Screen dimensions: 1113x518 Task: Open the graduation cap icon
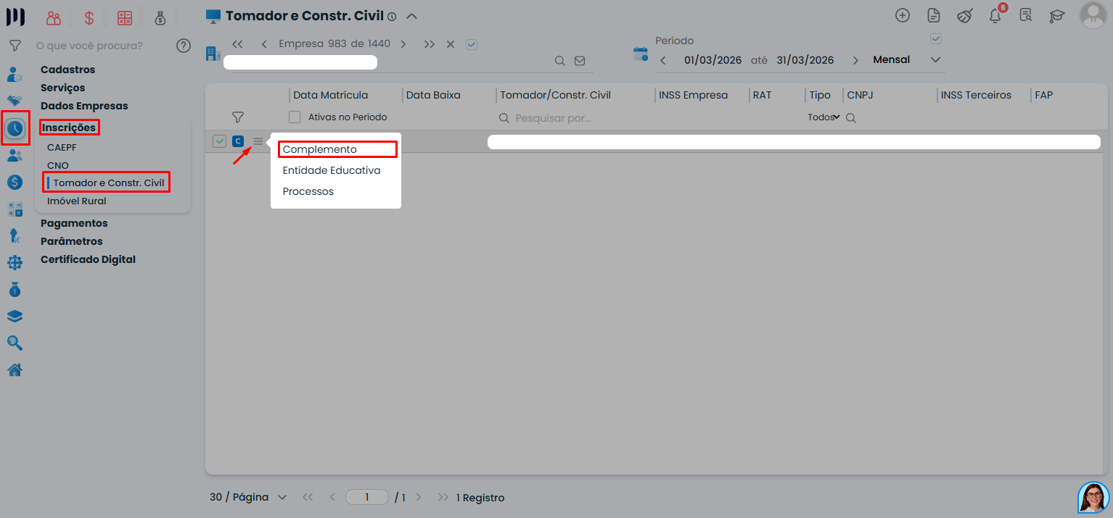pyautogui.click(x=1057, y=15)
